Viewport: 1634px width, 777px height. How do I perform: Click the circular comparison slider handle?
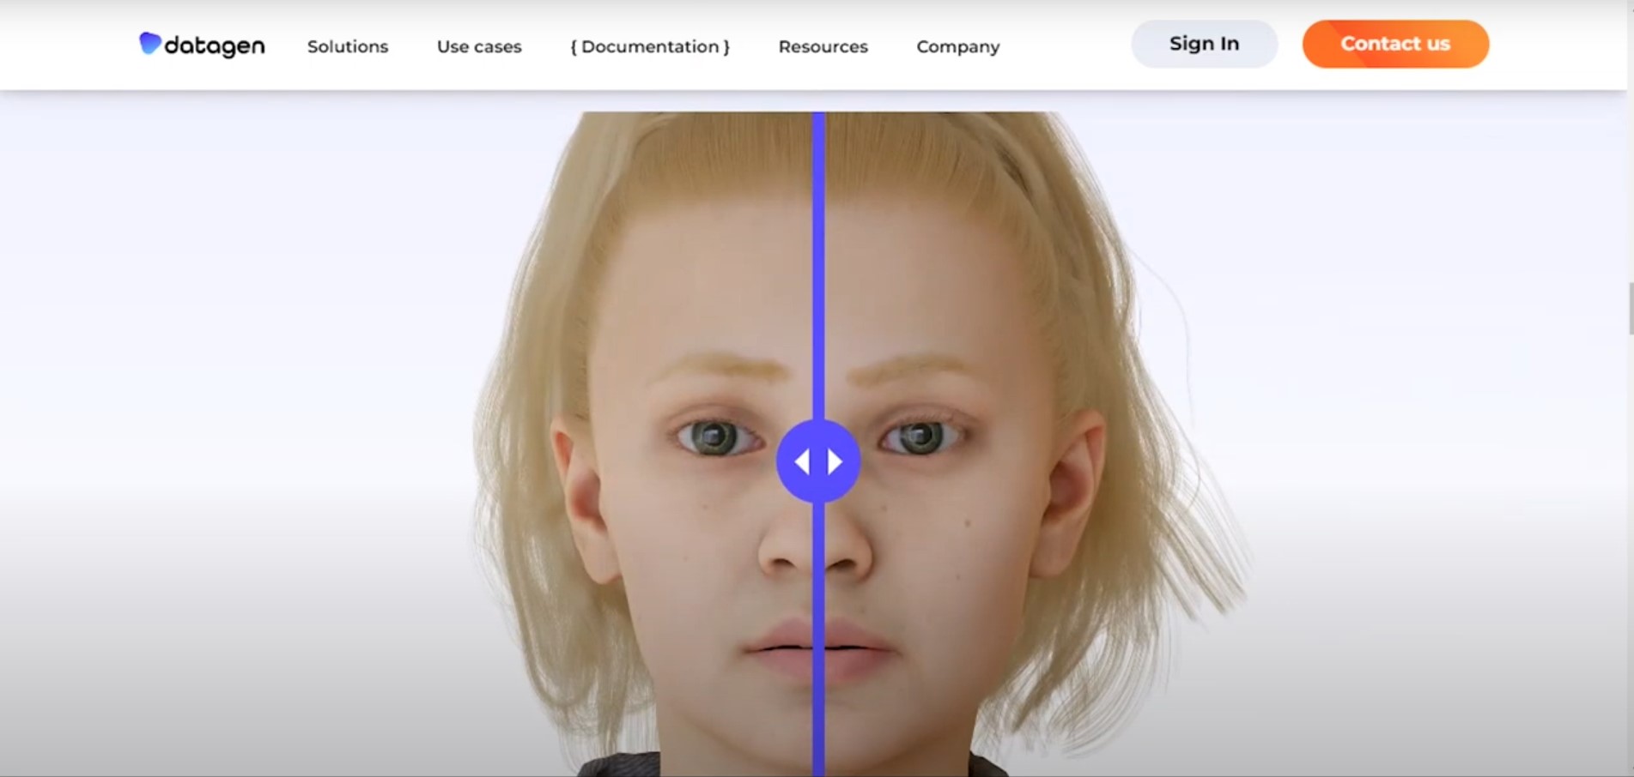pyautogui.click(x=818, y=461)
